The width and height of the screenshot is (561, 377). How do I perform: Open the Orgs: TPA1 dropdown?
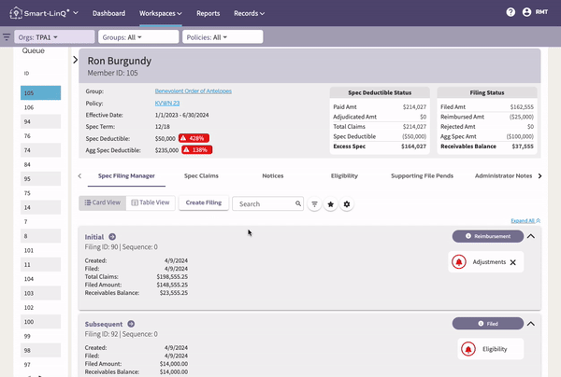[x=54, y=37]
